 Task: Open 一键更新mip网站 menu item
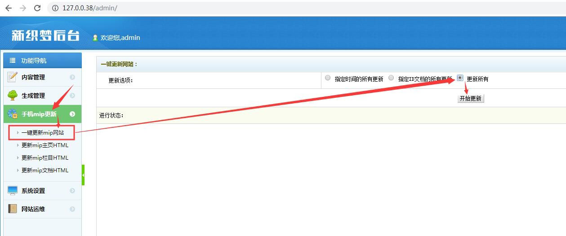[x=42, y=133]
